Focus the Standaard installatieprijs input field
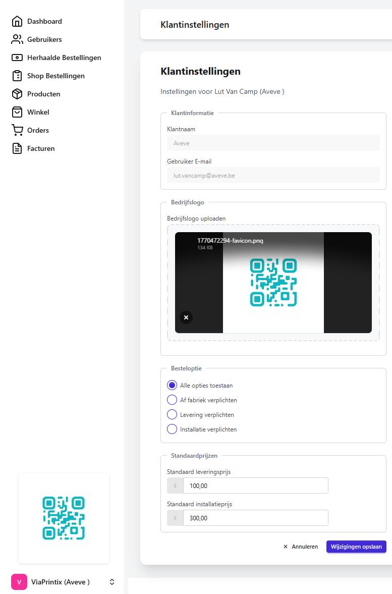The image size is (392, 594). tap(255, 518)
